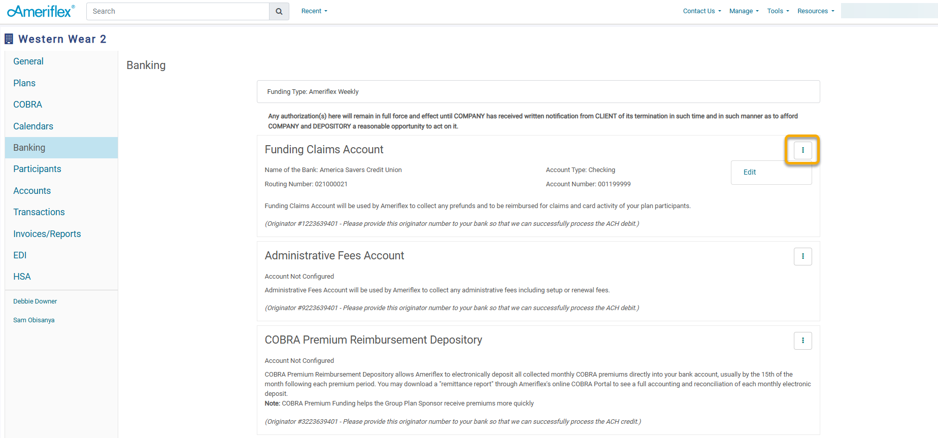Click the Sam Obisanya contact link
Viewport: 938px width, 438px height.
[34, 320]
